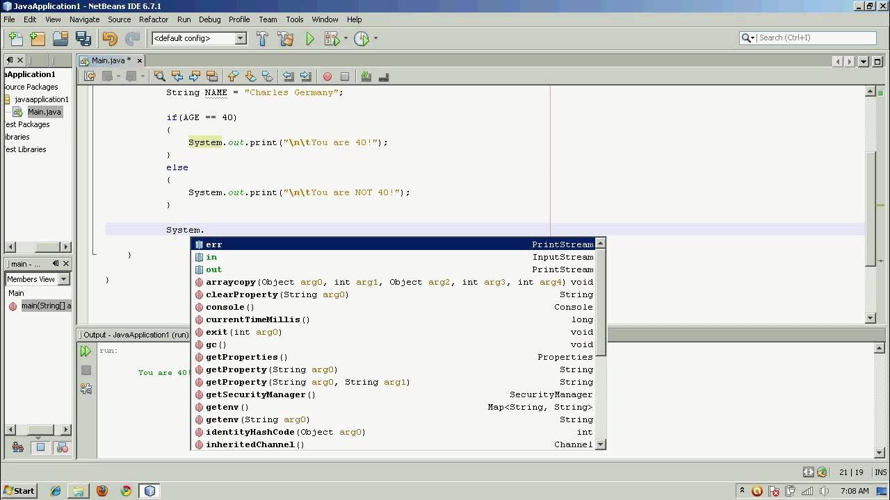
Task: Click the New File toolbar icon
Action: [15, 39]
